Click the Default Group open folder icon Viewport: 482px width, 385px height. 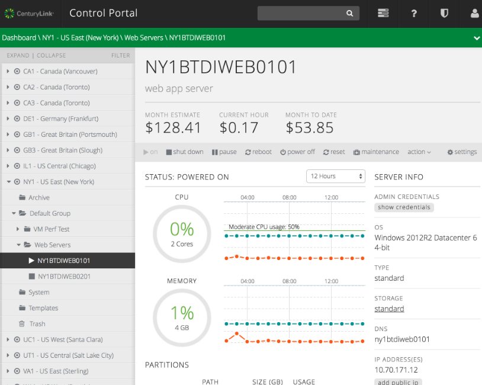(23, 213)
